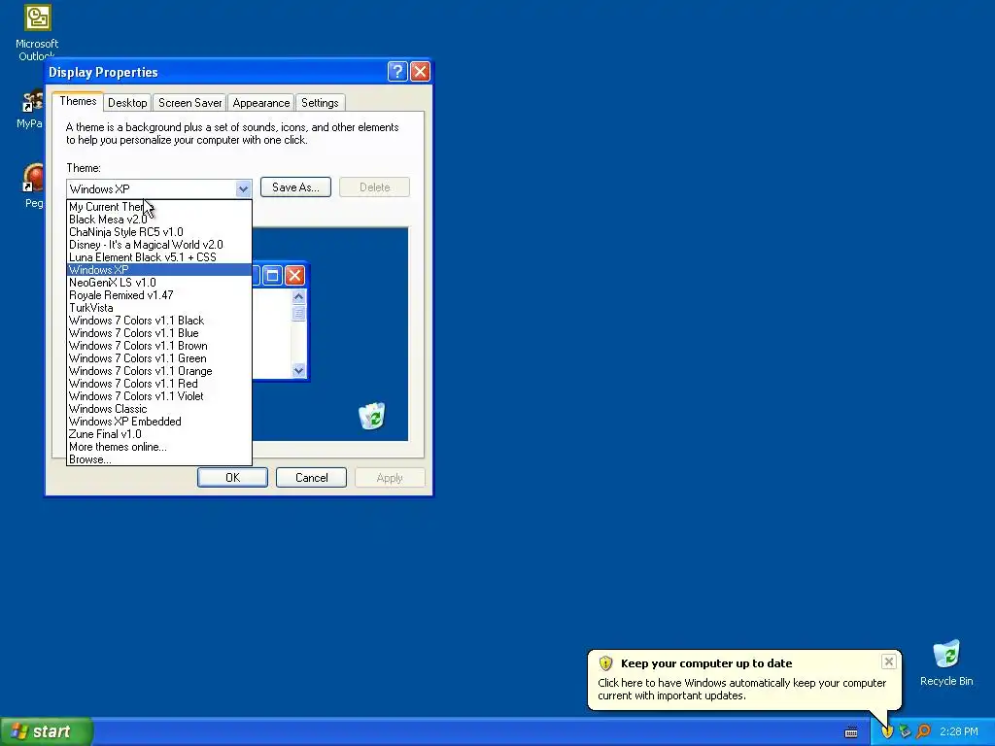Choose Windows 7 Colors v1.1 Green
Image resolution: width=995 pixels, height=746 pixels.
158,359
